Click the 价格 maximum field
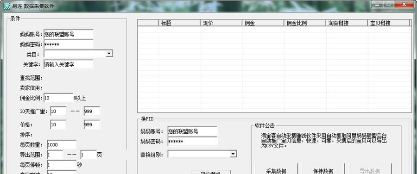This screenshot has width=417, height=174. 92,124
